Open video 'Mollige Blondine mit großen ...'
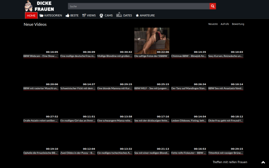This screenshot has height=168, width=269. coord(115,56)
